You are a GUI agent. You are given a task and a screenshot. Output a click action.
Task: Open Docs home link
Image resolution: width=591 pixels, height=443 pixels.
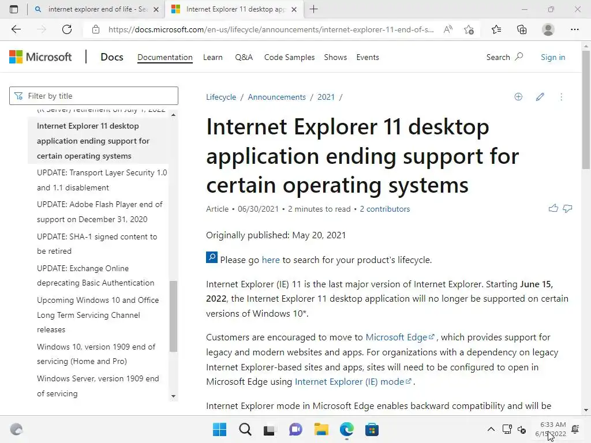[x=112, y=57]
